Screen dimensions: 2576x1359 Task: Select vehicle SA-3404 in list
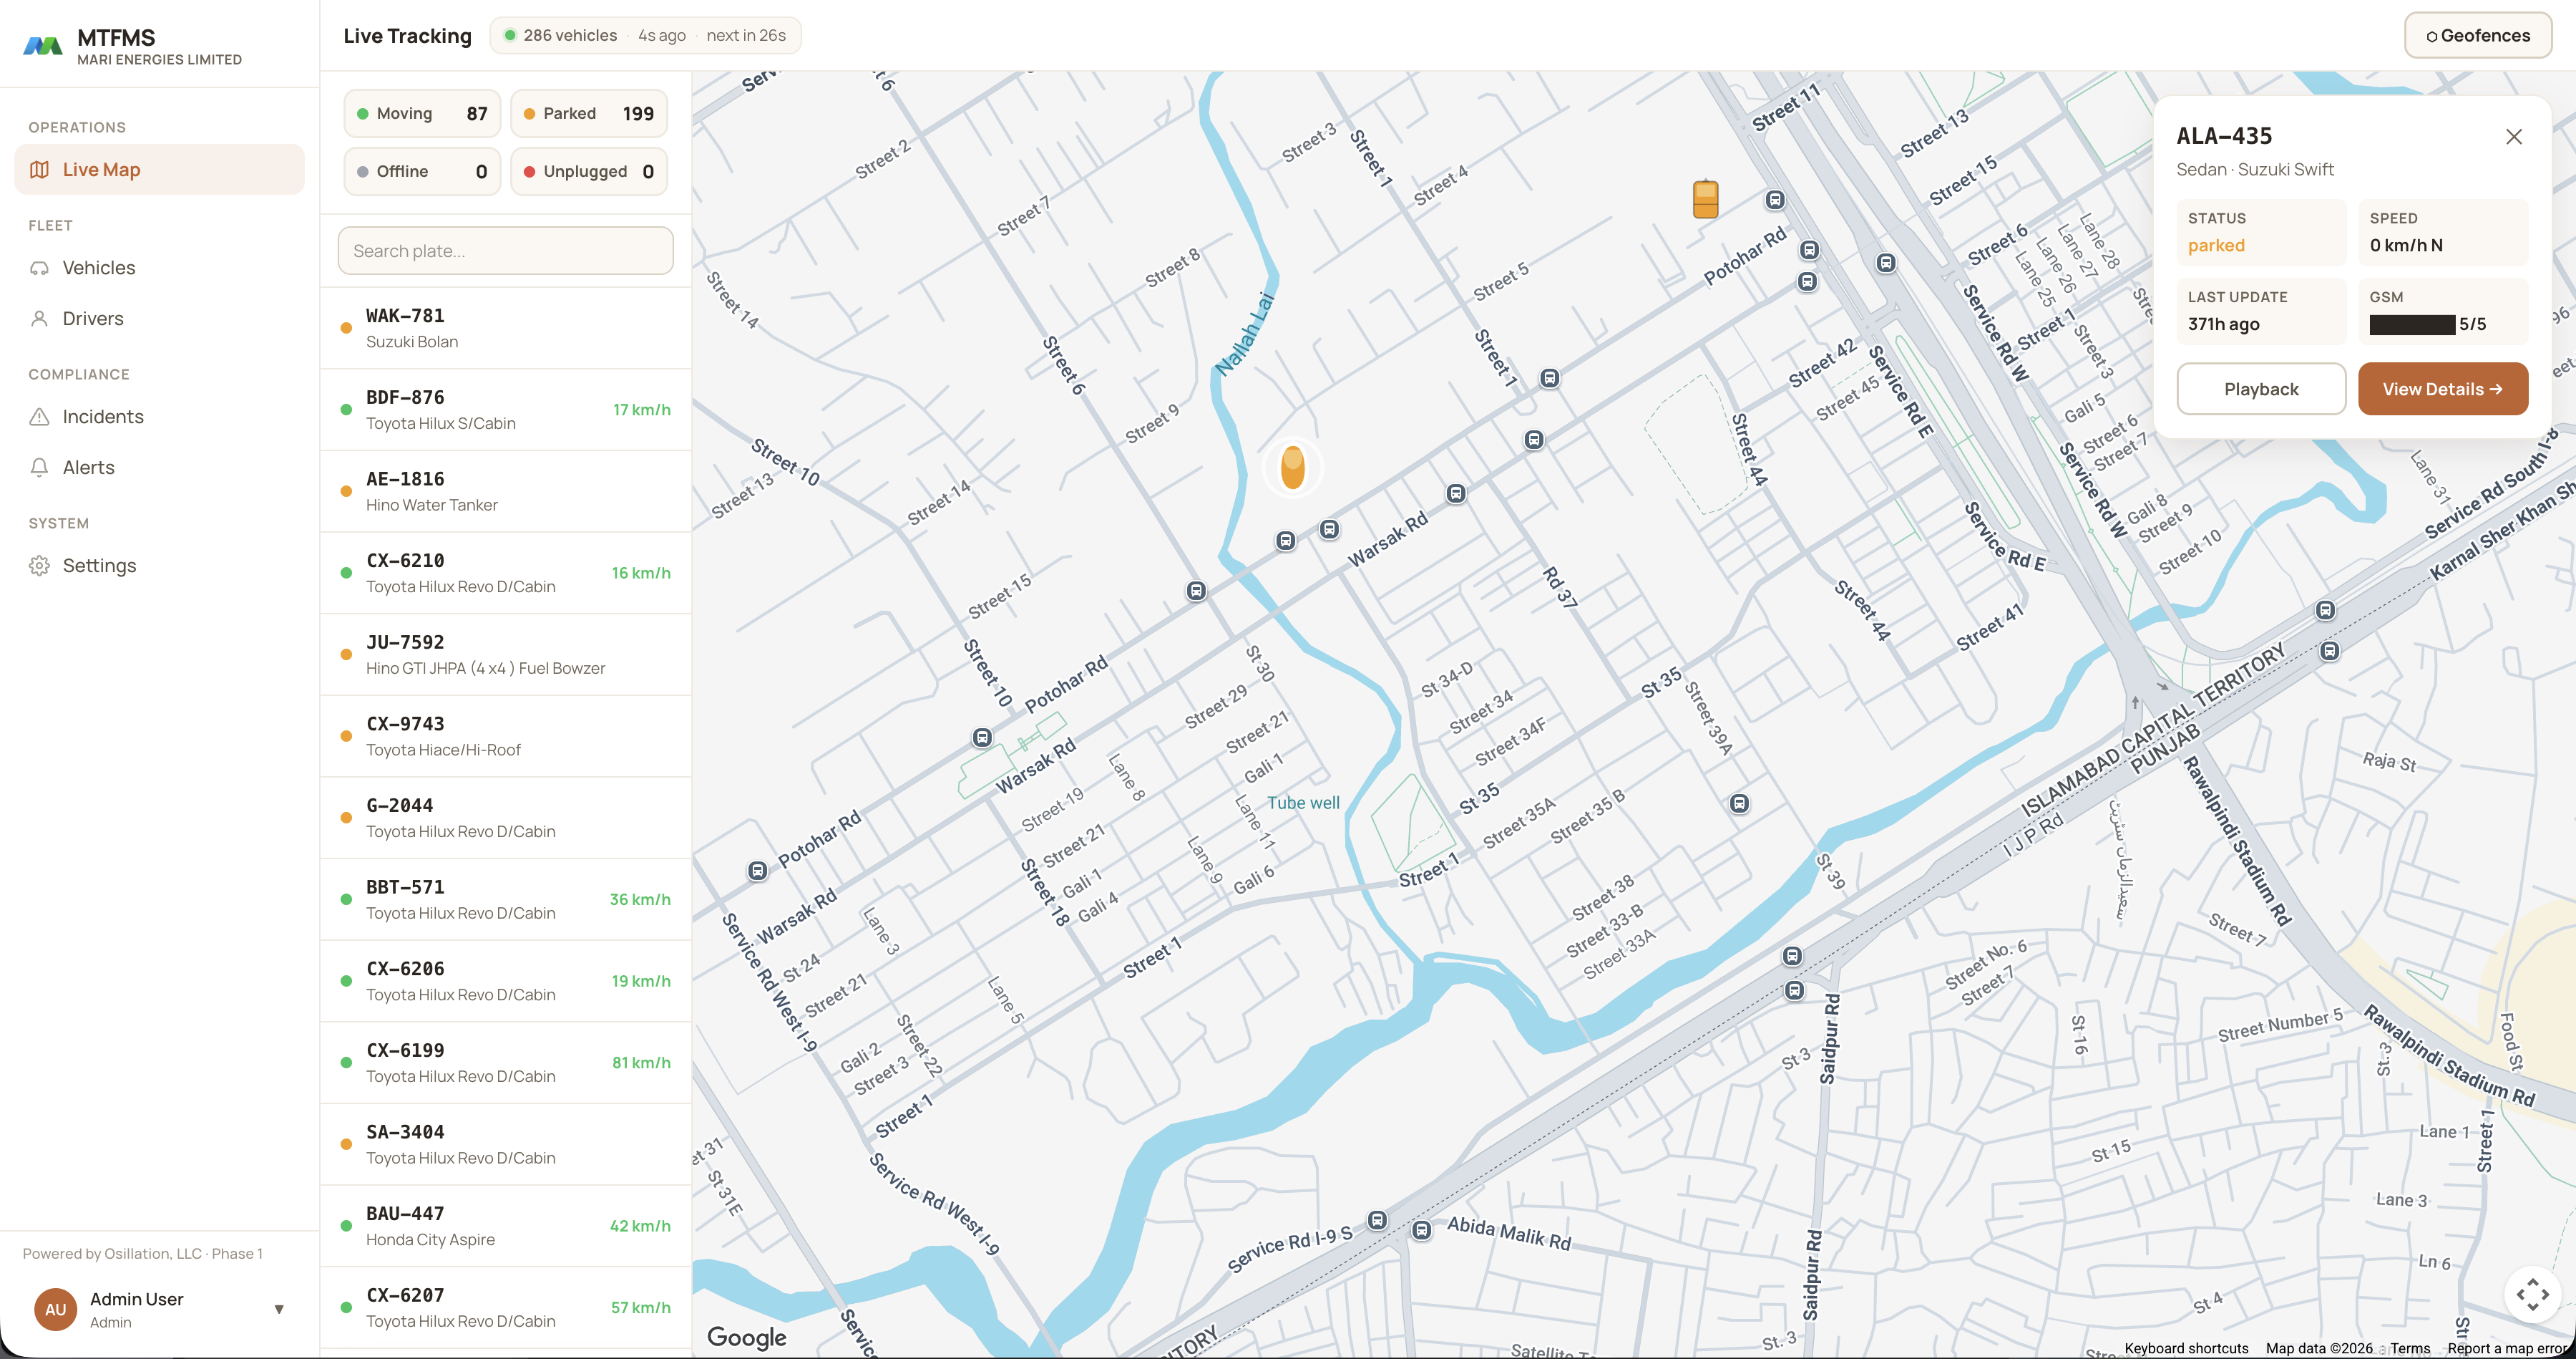(x=506, y=1144)
